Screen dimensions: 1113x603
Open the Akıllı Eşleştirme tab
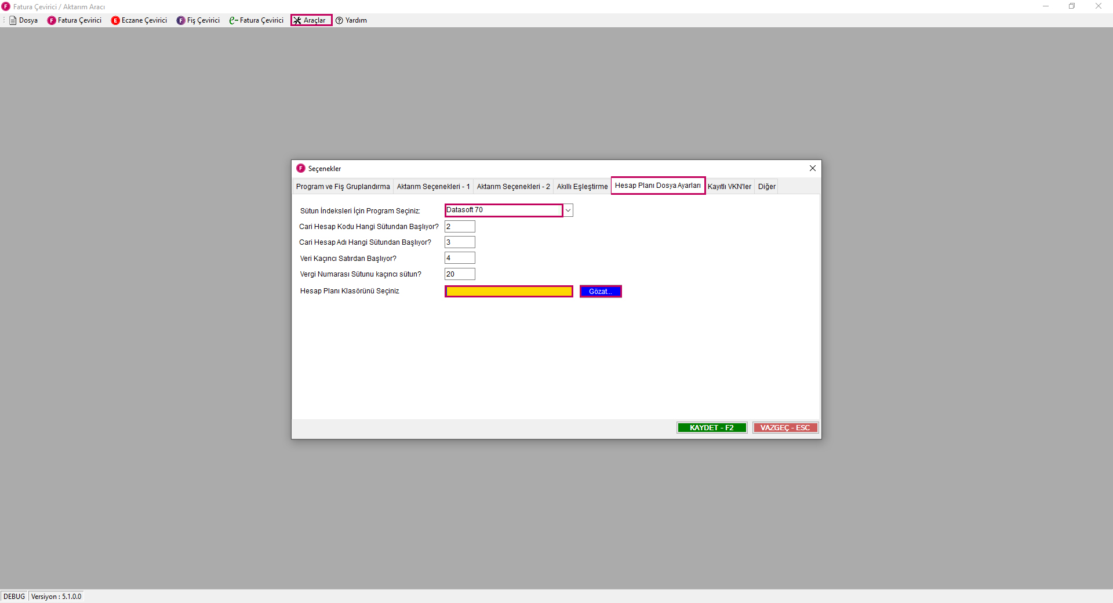582,187
